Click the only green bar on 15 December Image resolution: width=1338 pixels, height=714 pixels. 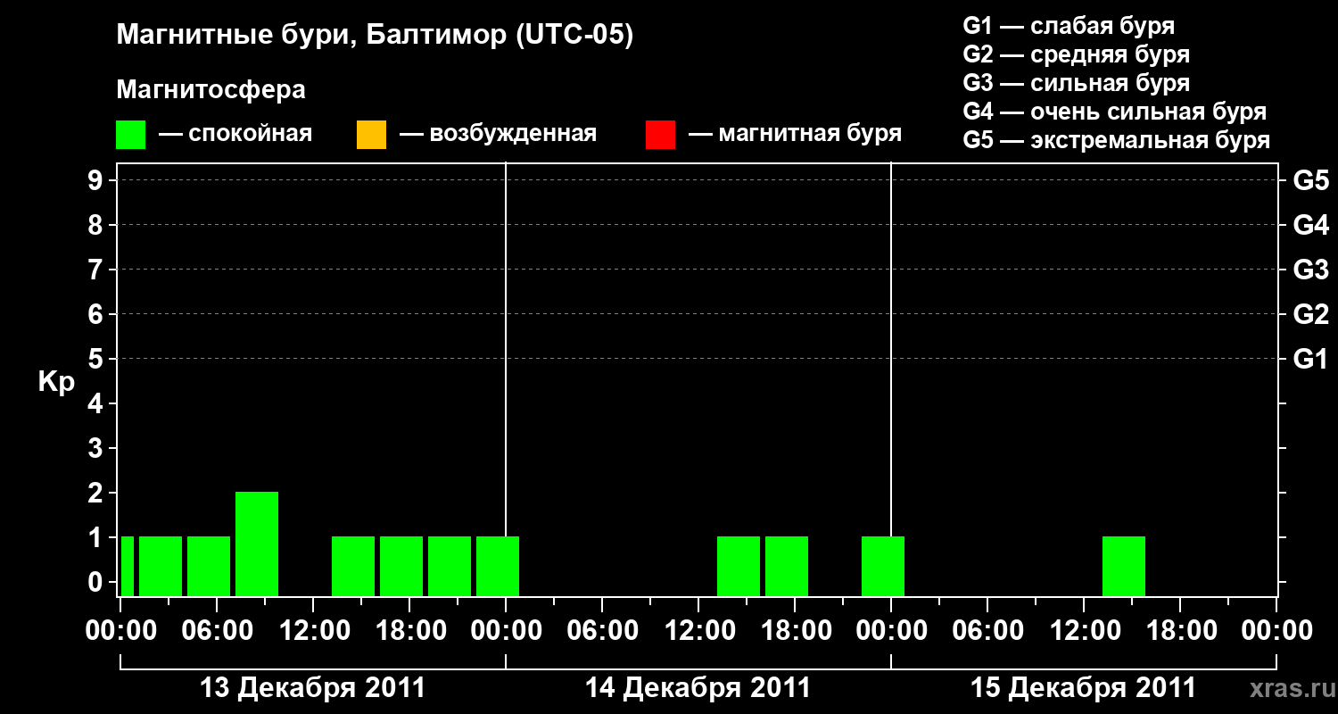1124,566
